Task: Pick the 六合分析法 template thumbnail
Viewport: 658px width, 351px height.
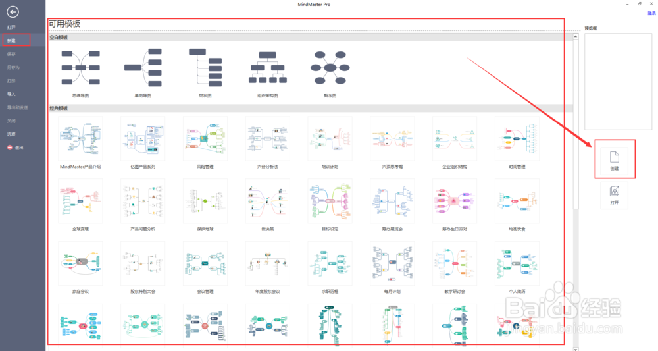Action: (268, 138)
